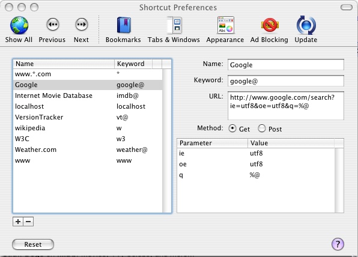Sort shortcuts by the Name column header
The width and height of the screenshot is (358, 257).
point(64,64)
